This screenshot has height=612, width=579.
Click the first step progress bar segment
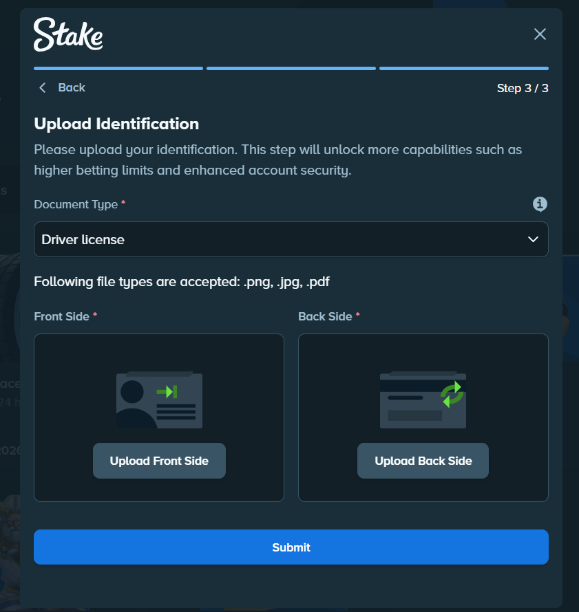(118, 68)
